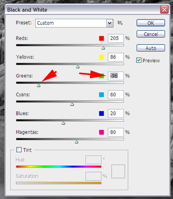
Task: Click the Greens slider handle
Action: pyautogui.click(x=38, y=86)
